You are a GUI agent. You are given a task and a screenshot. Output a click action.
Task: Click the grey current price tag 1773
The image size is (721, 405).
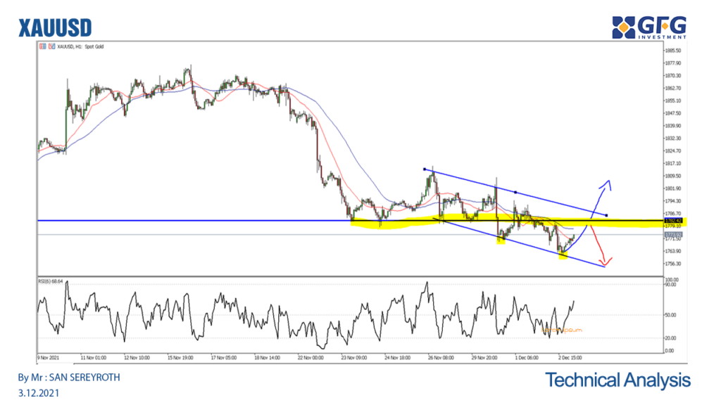pyautogui.click(x=675, y=233)
